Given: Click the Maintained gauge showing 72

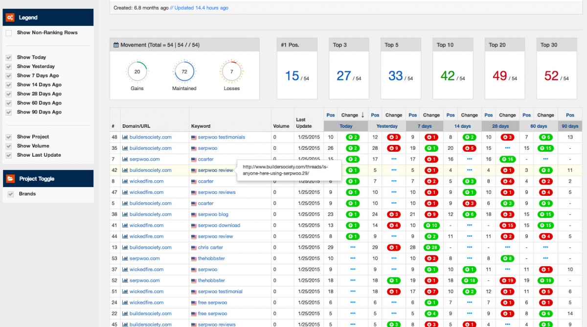Looking at the screenshot, I should tap(184, 71).
